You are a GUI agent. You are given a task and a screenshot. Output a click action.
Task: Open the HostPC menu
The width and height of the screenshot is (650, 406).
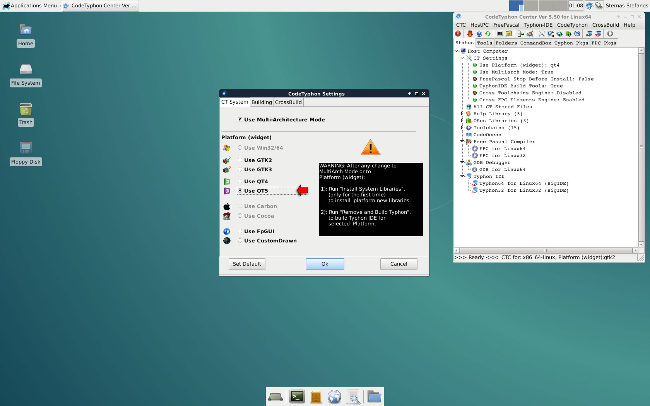click(x=479, y=25)
